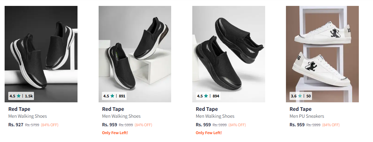This screenshot has width=373, height=142.
Task: Click Only Few Left under the second product
Action: [x=115, y=133]
